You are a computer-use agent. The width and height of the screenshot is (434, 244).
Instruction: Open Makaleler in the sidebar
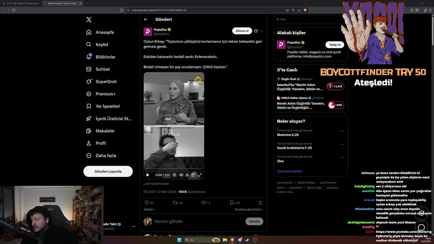click(x=100, y=131)
